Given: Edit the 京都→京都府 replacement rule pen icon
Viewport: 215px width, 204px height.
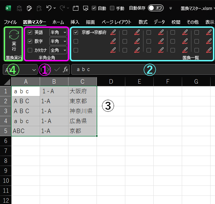Looking at the screenshot, I should point(113,32).
